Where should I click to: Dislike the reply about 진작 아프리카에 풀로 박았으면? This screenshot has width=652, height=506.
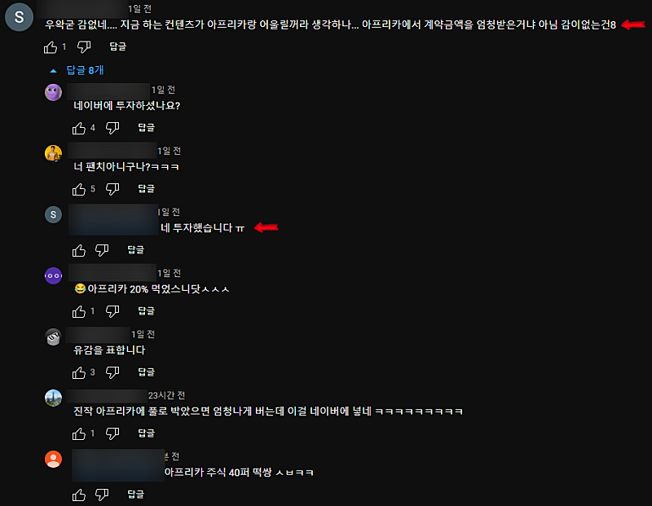click(112, 433)
